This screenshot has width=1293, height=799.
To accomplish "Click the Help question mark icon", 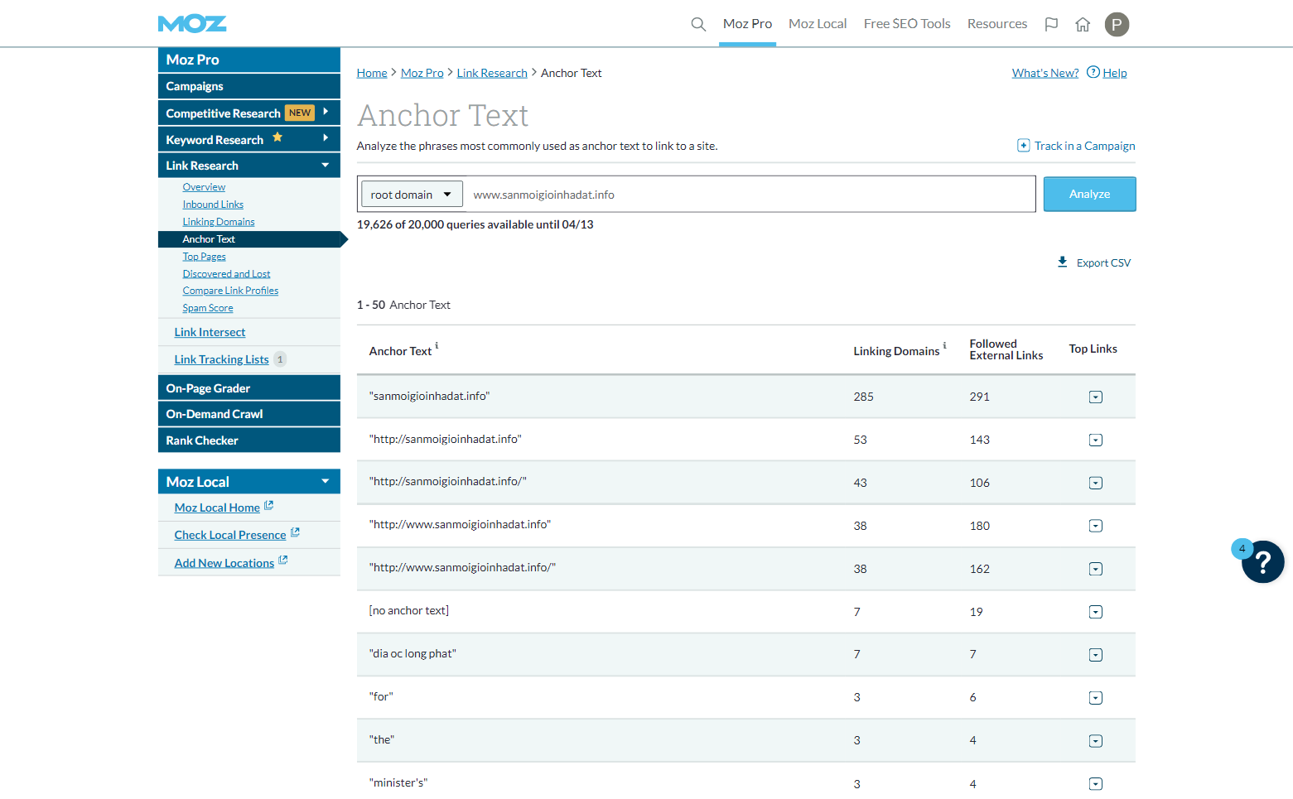I will pyautogui.click(x=1093, y=72).
